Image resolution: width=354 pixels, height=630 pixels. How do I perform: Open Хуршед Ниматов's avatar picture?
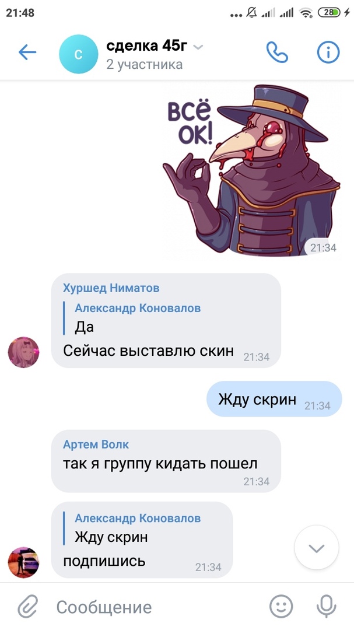[24, 352]
